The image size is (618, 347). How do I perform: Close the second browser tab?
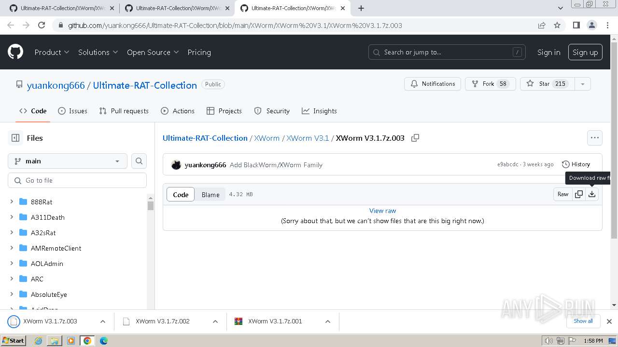pos(227,8)
